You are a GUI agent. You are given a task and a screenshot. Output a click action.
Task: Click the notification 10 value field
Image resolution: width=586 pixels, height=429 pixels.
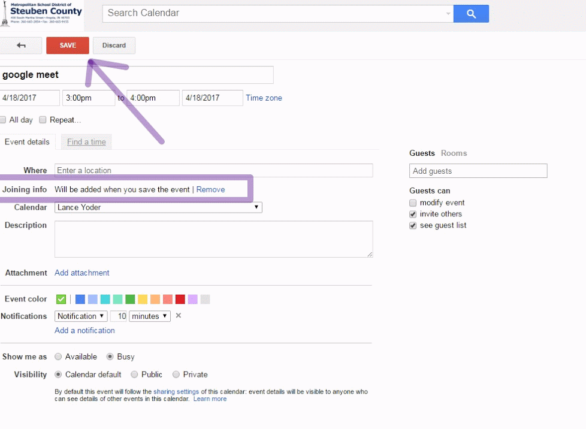[x=119, y=316]
